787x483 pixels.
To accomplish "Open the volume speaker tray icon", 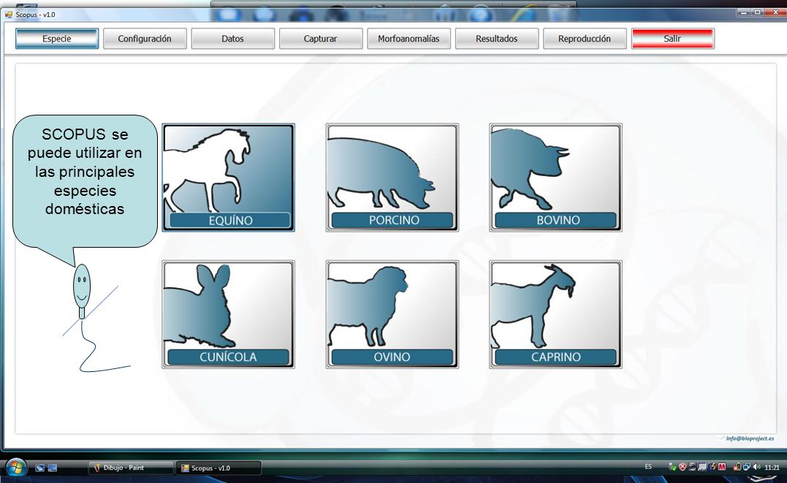I will click(x=756, y=467).
